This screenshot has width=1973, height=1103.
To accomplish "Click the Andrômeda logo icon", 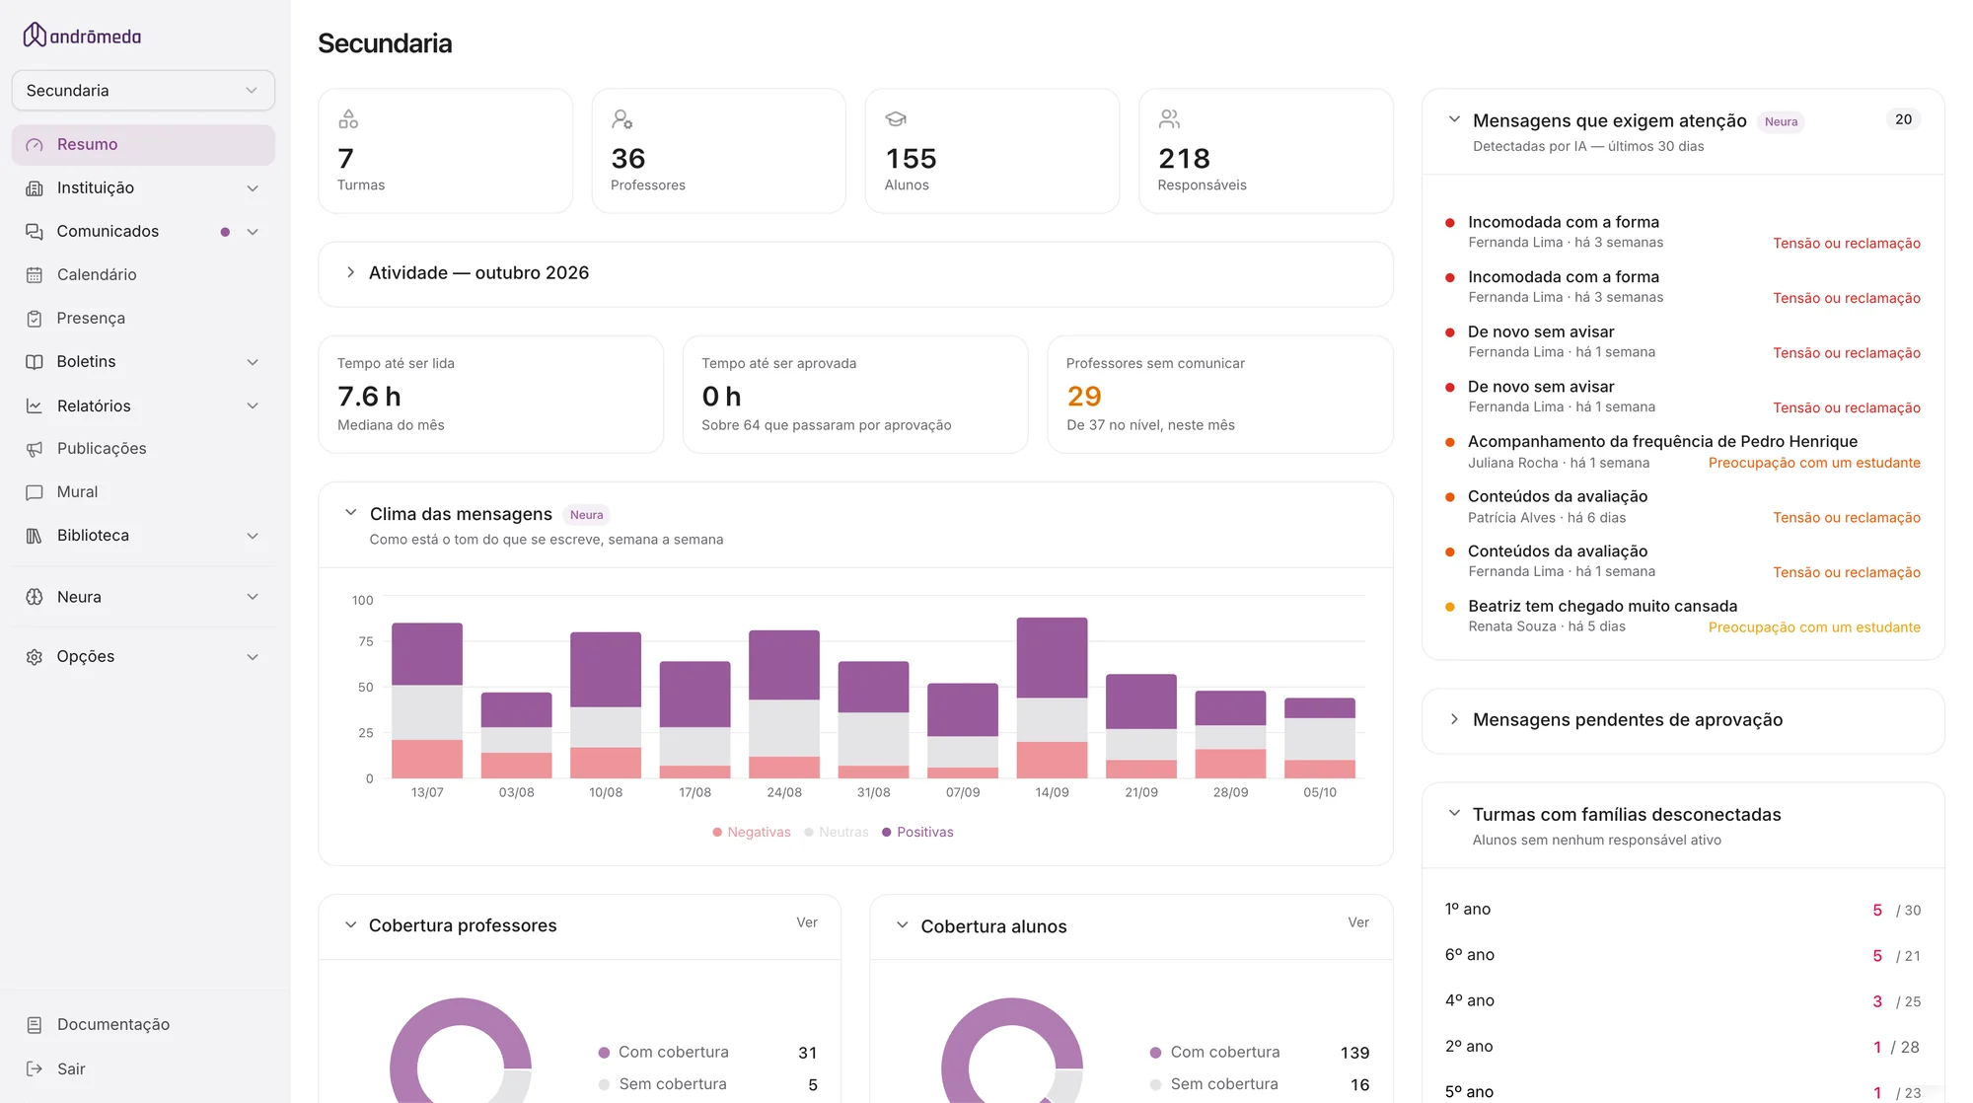I will click(35, 36).
